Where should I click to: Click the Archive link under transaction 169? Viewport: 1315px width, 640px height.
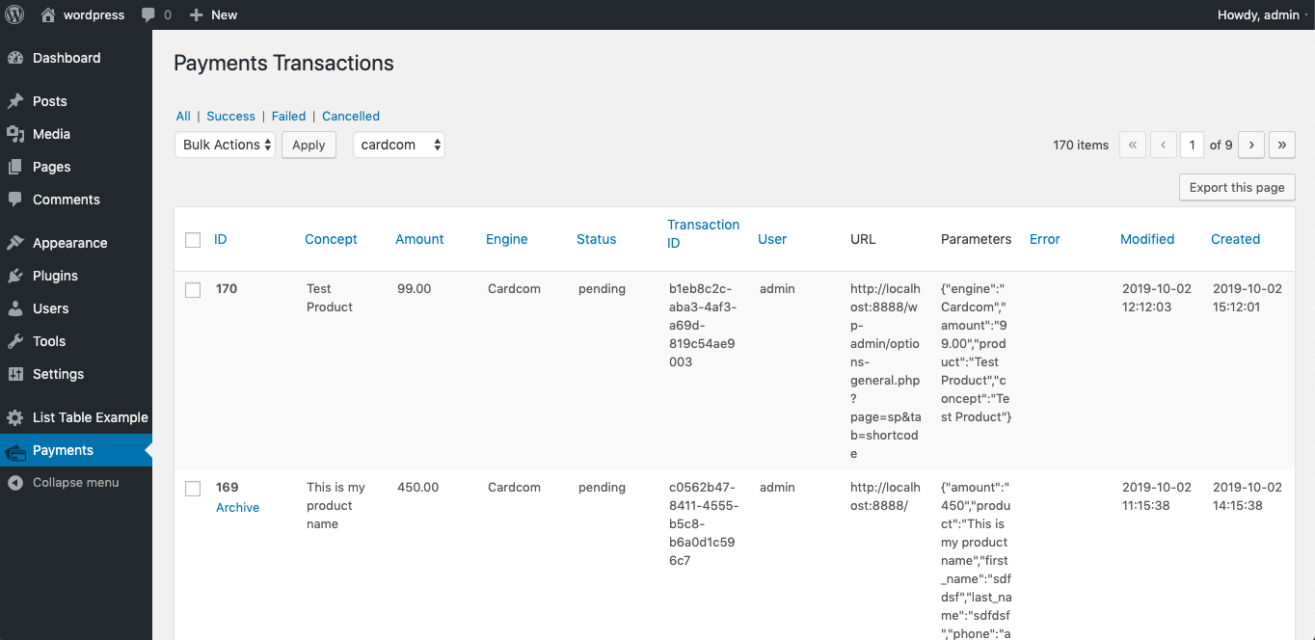(237, 508)
